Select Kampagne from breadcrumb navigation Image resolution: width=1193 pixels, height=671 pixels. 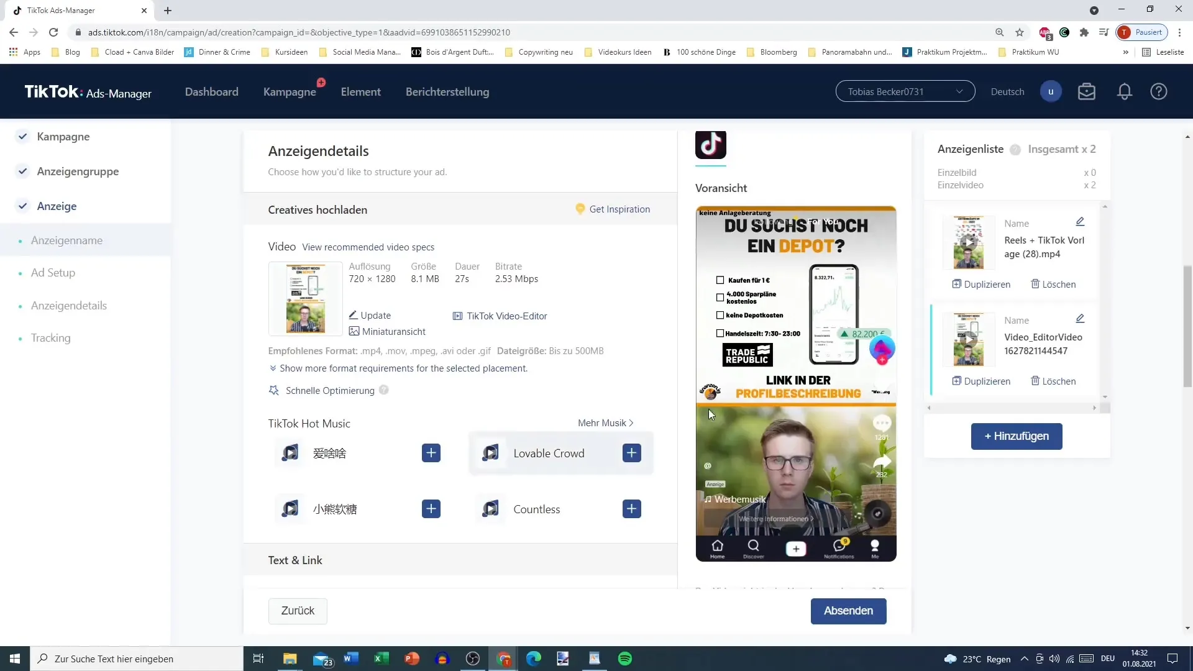pos(63,136)
